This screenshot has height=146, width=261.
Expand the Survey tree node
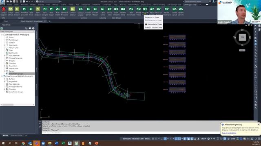4,71
